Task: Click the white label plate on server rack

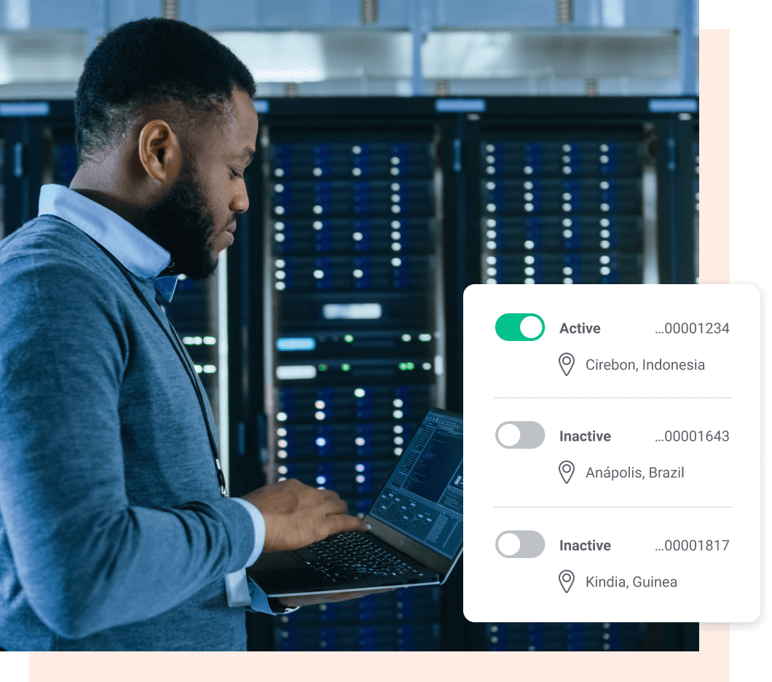Action: click(352, 311)
